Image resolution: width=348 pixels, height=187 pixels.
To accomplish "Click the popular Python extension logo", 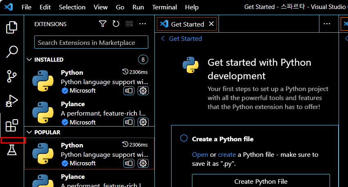I will pyautogui.click(x=43, y=154).
